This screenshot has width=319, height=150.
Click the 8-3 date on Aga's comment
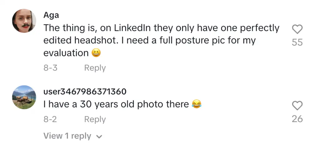(x=50, y=68)
